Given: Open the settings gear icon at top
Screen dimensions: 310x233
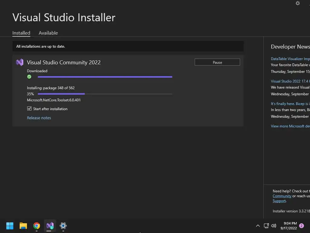Looking at the screenshot, I should click(x=298, y=3).
